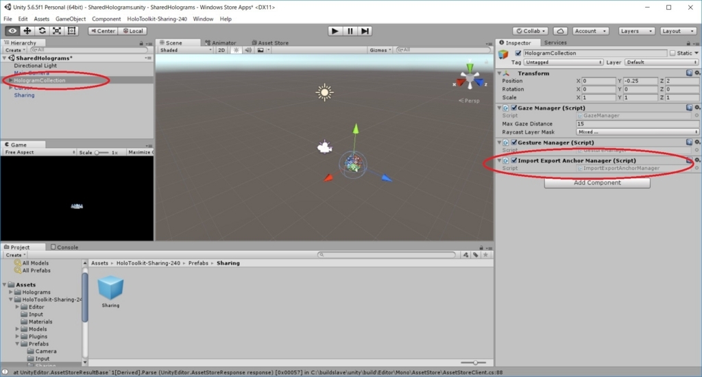
Task: Switch to the Console tab
Action: pos(64,247)
